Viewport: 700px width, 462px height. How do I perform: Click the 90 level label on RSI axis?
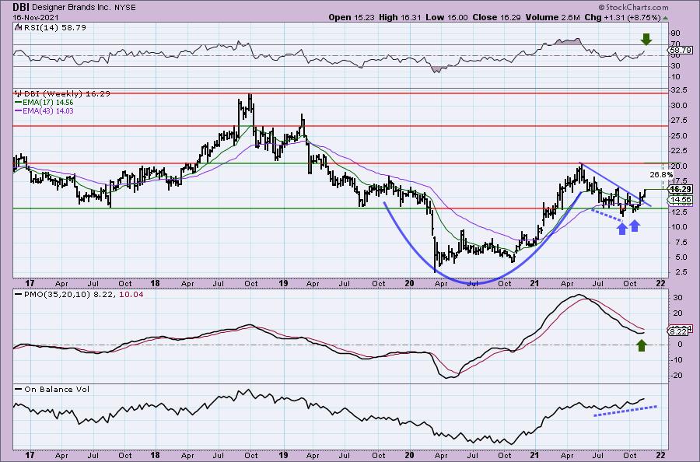675,33
